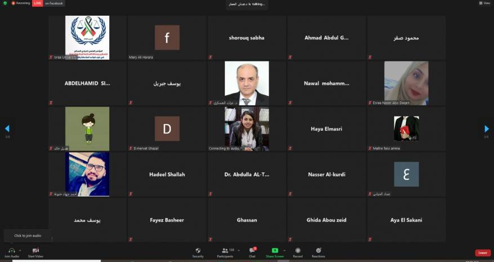This screenshot has width=494, height=262.
Task: Open the Chat panel
Action: tap(252, 250)
